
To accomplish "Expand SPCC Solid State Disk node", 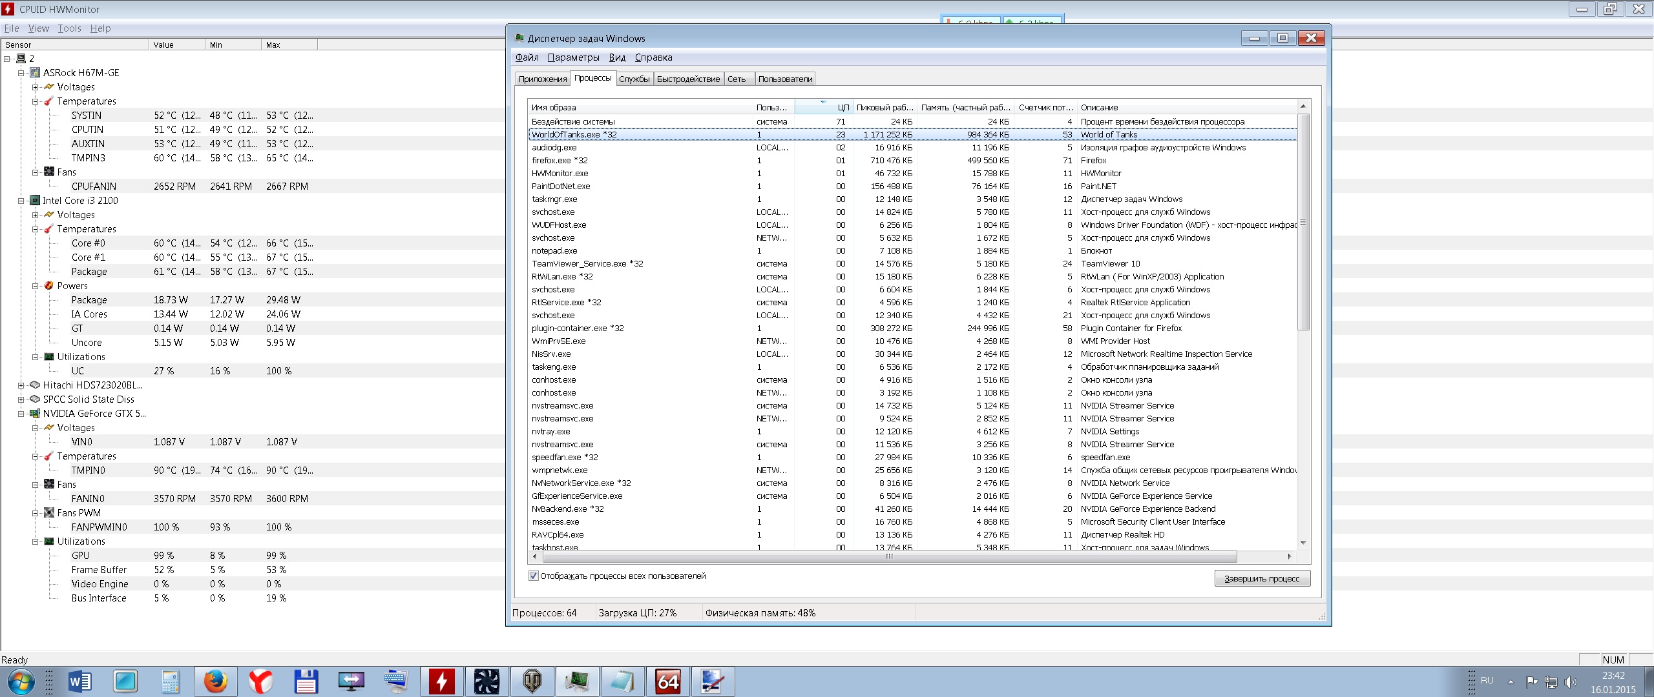I will [x=21, y=399].
